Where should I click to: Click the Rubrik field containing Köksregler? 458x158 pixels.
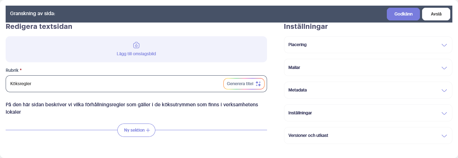[x=136, y=84]
